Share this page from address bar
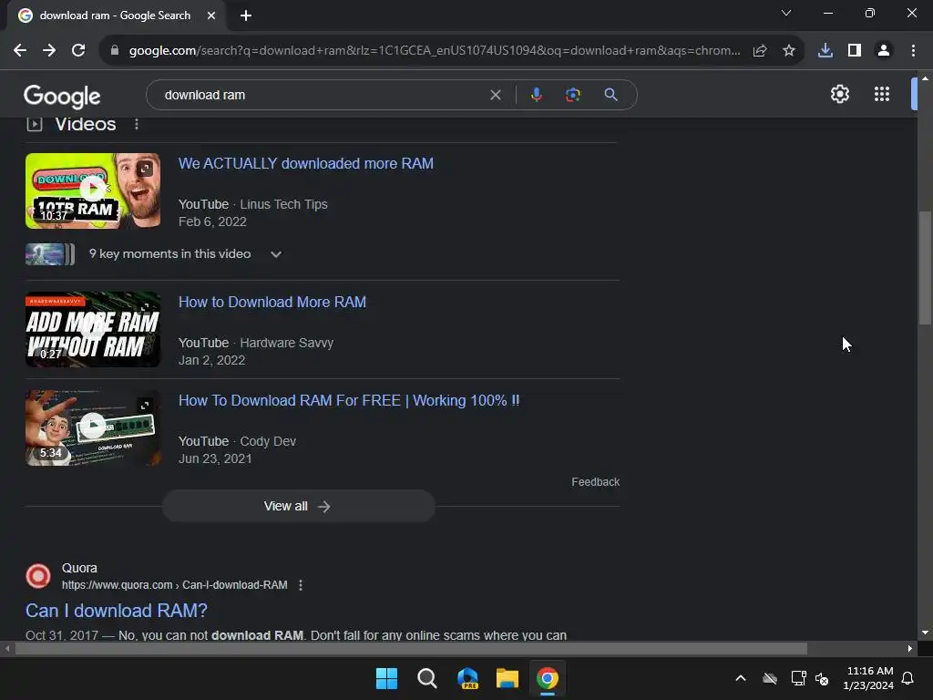Viewport: 933px width, 700px height. pyautogui.click(x=760, y=51)
